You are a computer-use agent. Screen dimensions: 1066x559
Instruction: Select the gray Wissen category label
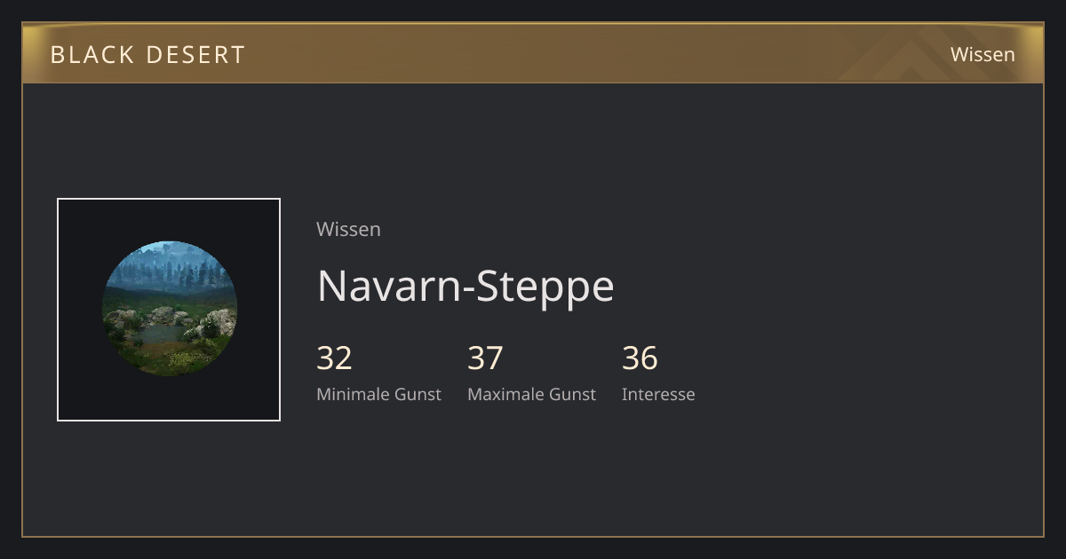pos(348,229)
